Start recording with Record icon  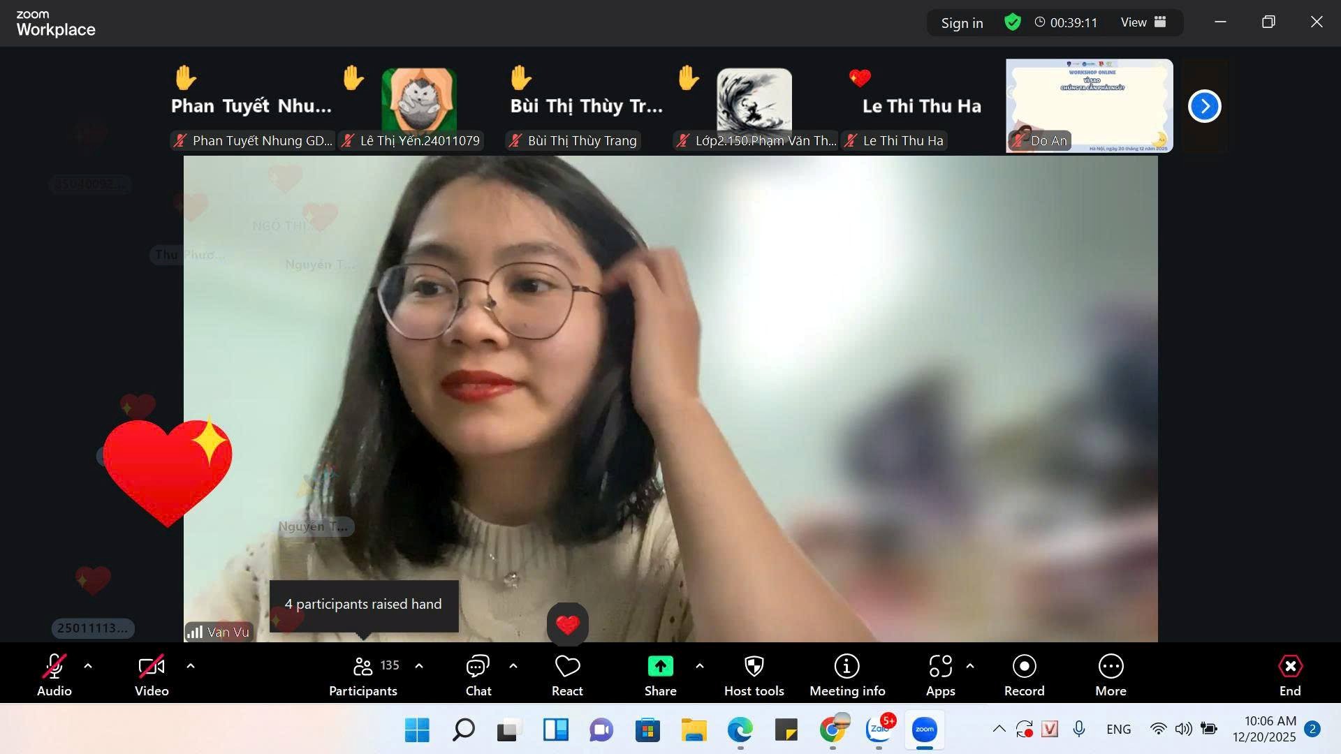[x=1024, y=667]
